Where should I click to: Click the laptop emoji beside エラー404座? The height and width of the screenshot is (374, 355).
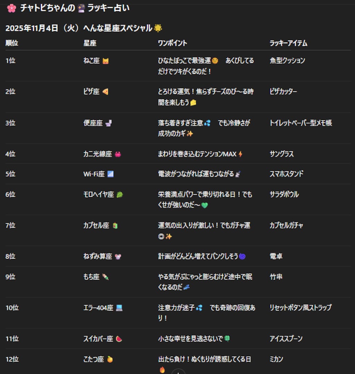[x=119, y=308]
